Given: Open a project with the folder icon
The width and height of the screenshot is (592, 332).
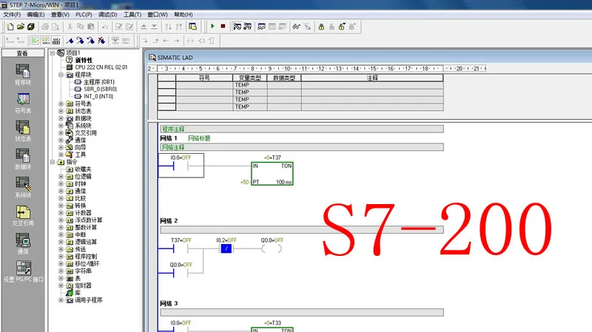Looking at the screenshot, I should (x=21, y=27).
